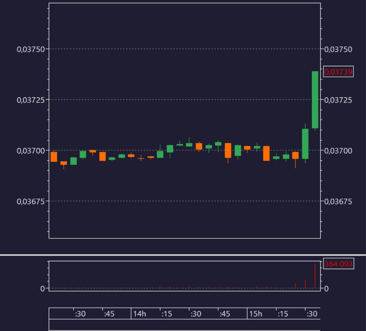Click the left axis label 0,03675

[31, 201]
